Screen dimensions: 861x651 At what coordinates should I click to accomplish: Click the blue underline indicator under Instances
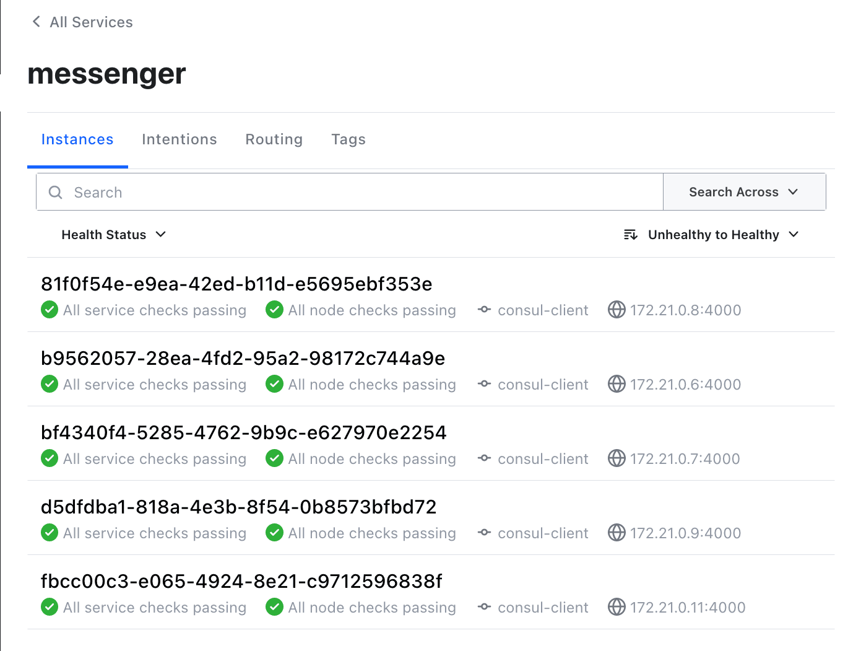coord(77,165)
